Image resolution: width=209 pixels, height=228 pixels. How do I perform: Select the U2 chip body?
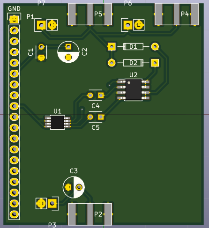coord(134,90)
